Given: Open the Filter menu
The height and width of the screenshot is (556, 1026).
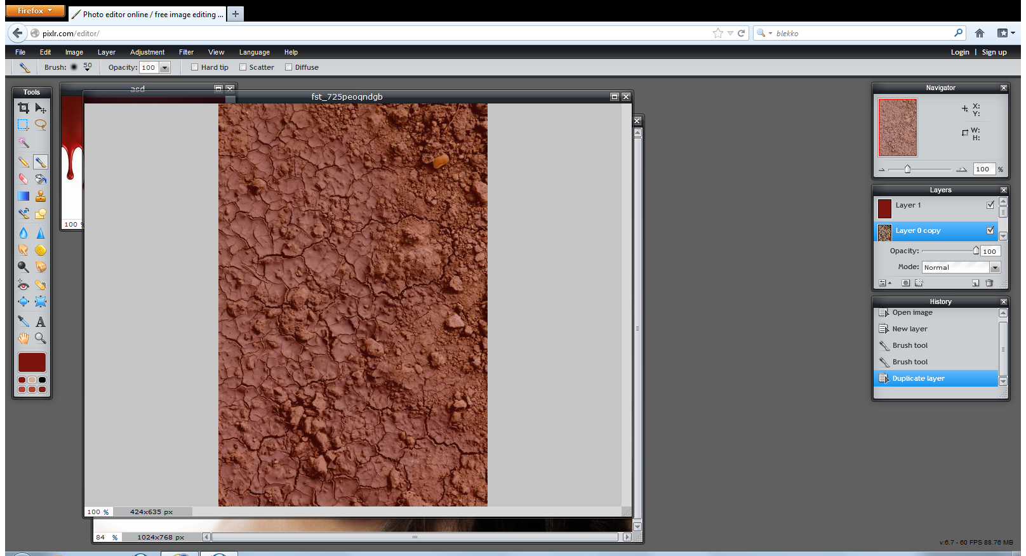Looking at the screenshot, I should (x=186, y=52).
